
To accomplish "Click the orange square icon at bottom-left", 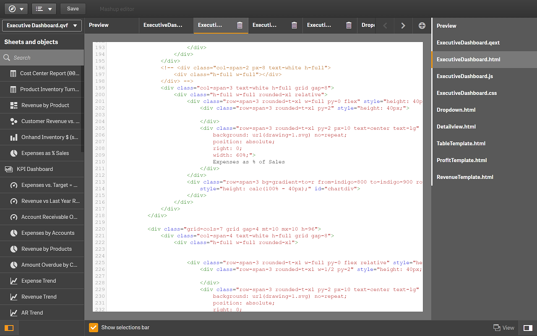I will point(9,327).
